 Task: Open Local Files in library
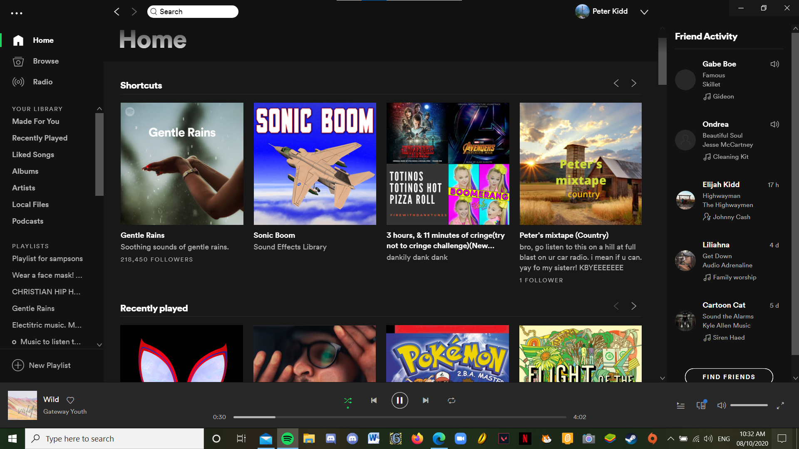click(x=30, y=205)
